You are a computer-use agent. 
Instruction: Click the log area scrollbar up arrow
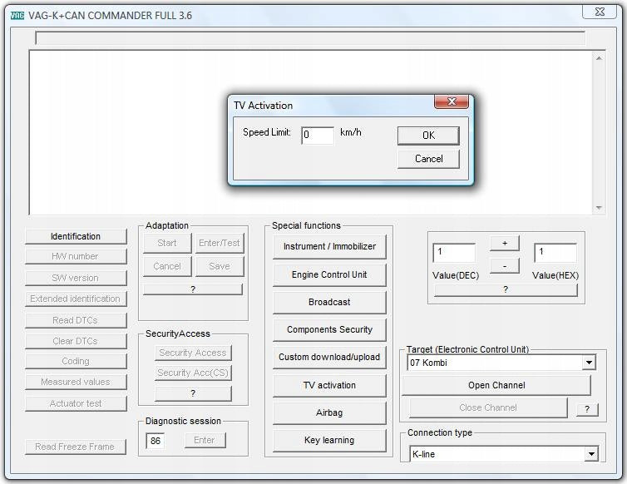tap(599, 58)
